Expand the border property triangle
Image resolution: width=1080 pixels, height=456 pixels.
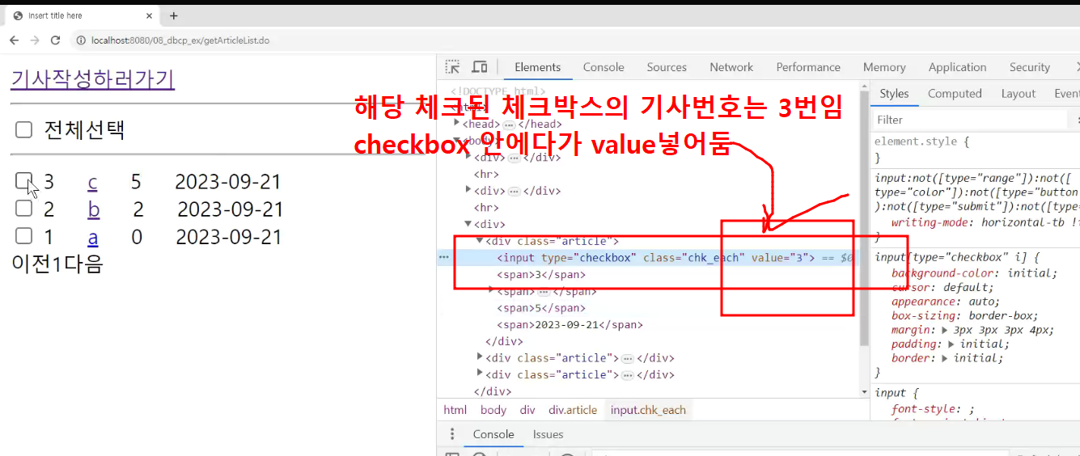tap(946, 357)
